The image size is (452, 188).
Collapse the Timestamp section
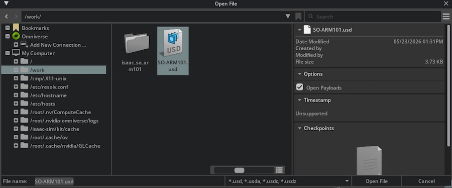[x=299, y=100]
